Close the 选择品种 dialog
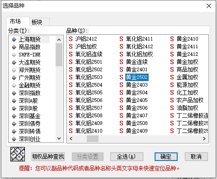The height and width of the screenshot is (179, 217). pyautogui.click(x=209, y=6)
